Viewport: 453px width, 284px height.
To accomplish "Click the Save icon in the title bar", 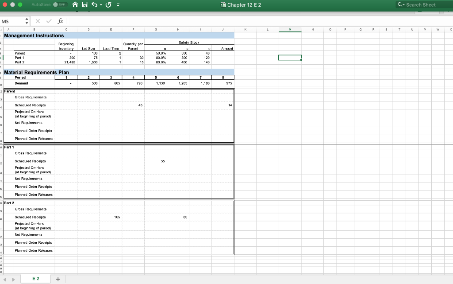I will click(x=84, y=4).
